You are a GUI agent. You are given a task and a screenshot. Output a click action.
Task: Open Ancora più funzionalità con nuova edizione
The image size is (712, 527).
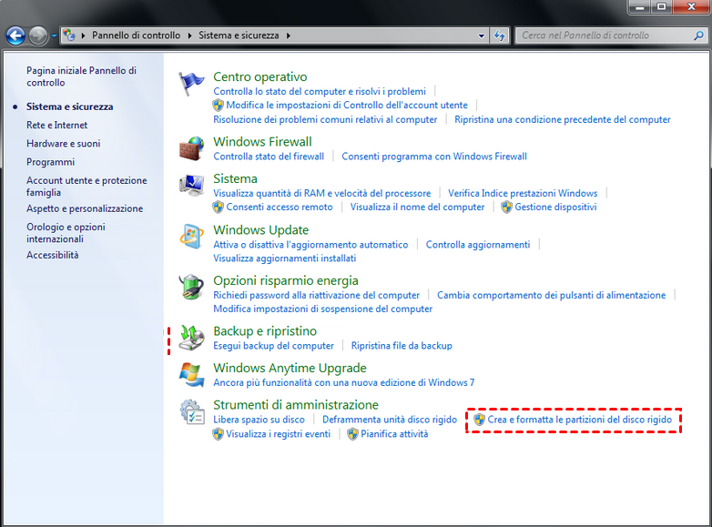pos(344,382)
